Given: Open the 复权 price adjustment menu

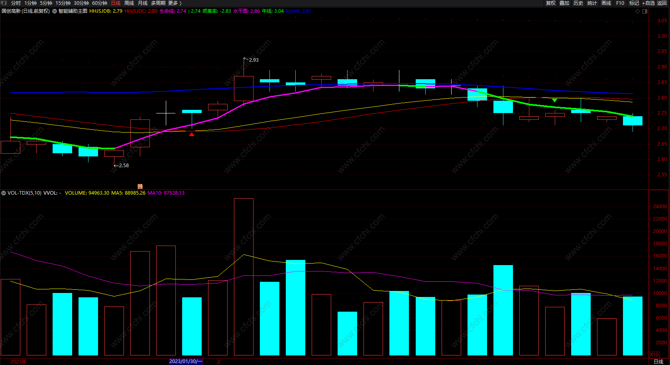Looking at the screenshot, I should pos(551,3).
